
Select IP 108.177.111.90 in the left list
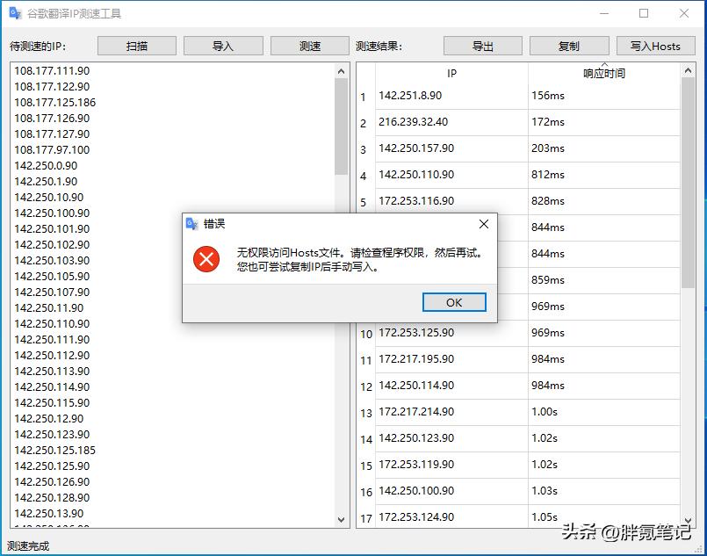51,70
